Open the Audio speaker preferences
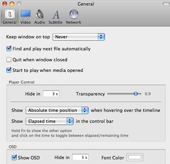The image size is (170, 164). [40, 17]
